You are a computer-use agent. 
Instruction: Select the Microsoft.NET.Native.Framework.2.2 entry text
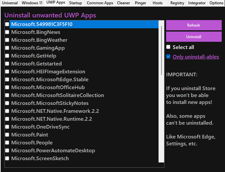tap(55, 111)
